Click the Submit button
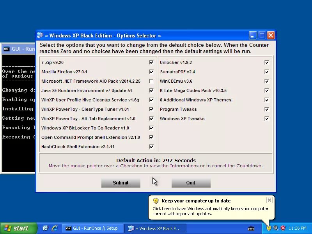The width and height of the screenshot is (312, 234). coord(121,183)
